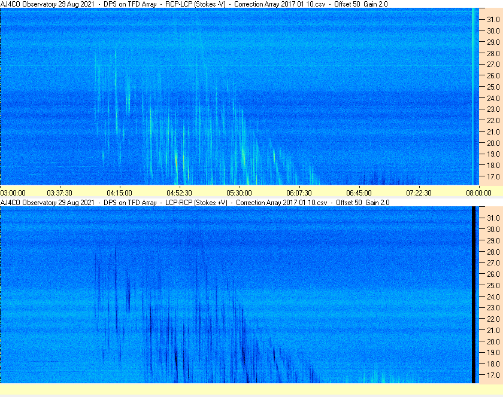
Task: Click 'Offset 50 Gain 2.0' in Stokes -V title
Action: tap(361, 4)
